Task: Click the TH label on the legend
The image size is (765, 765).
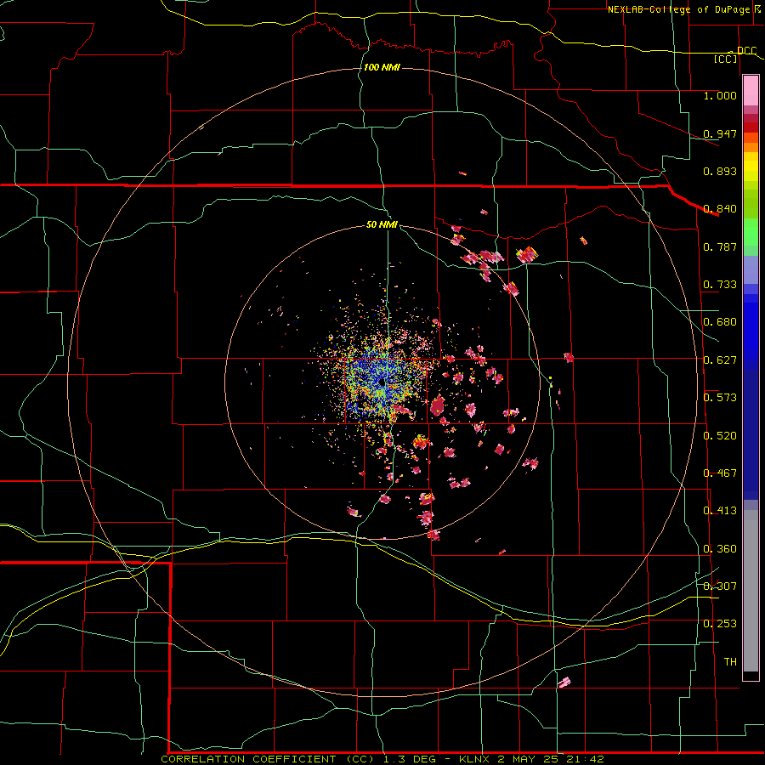Action: tap(730, 662)
